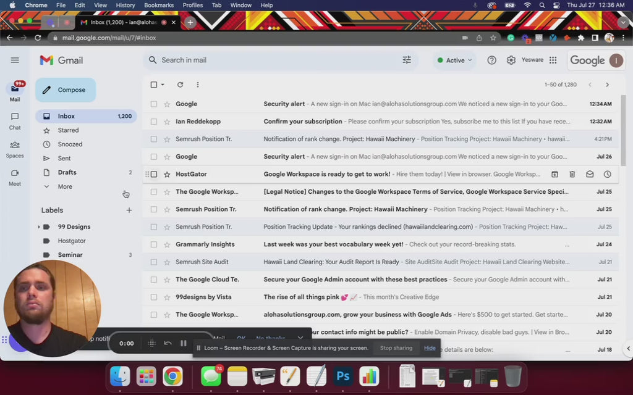
Task: Show search options filter icon
Action: pyautogui.click(x=407, y=60)
